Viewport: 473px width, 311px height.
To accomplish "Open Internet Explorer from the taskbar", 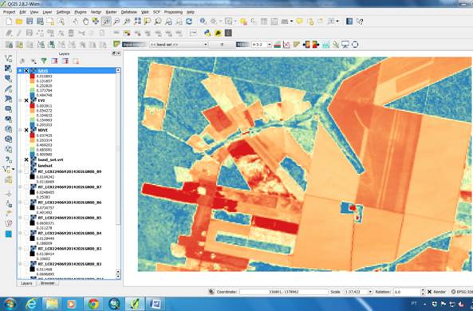I will 31,304.
